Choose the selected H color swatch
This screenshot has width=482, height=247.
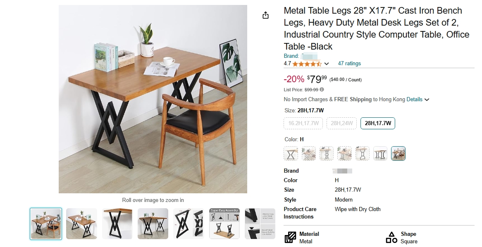coord(398,154)
